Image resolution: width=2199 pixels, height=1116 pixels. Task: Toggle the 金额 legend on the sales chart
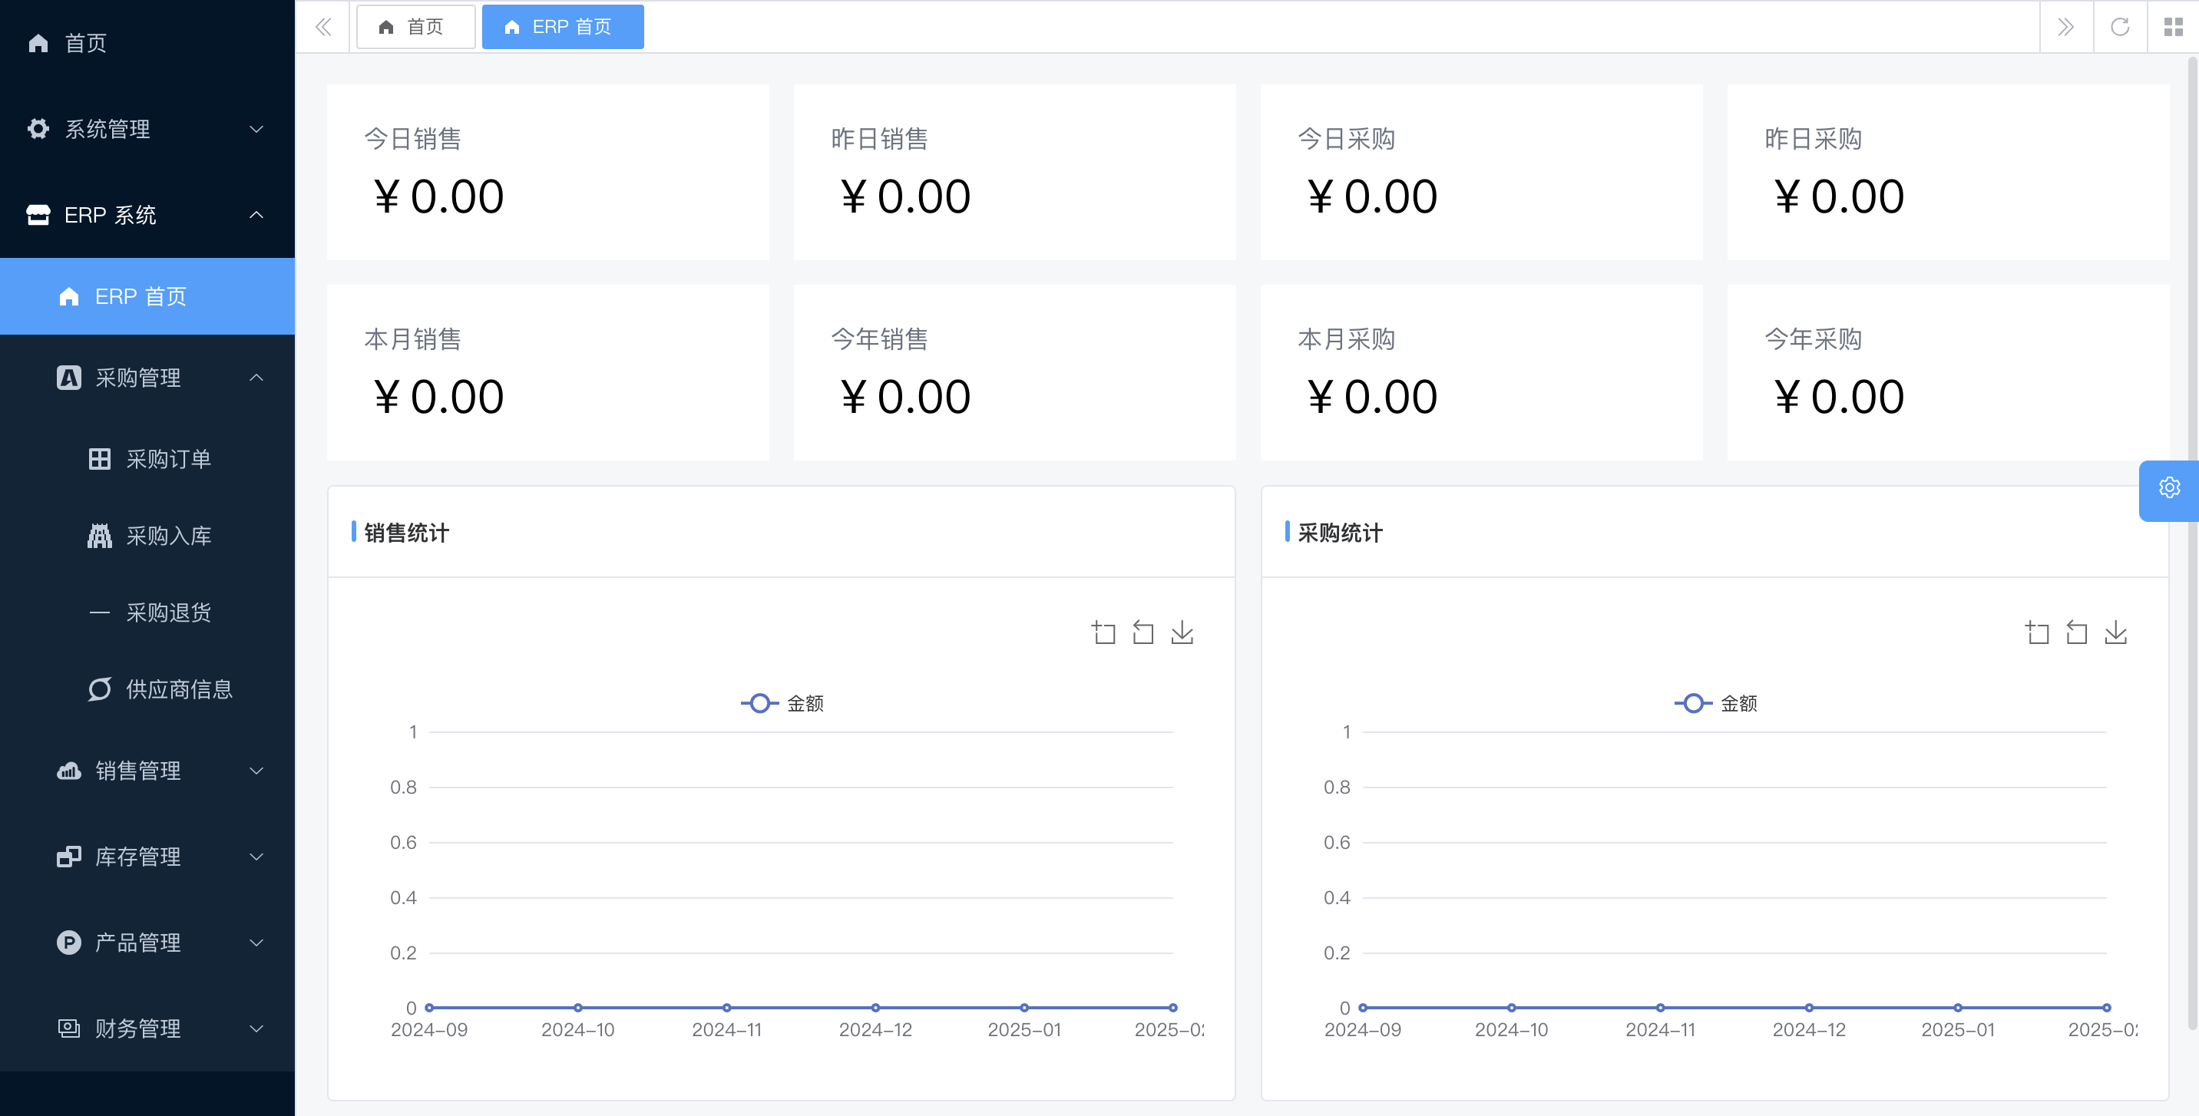click(x=781, y=702)
